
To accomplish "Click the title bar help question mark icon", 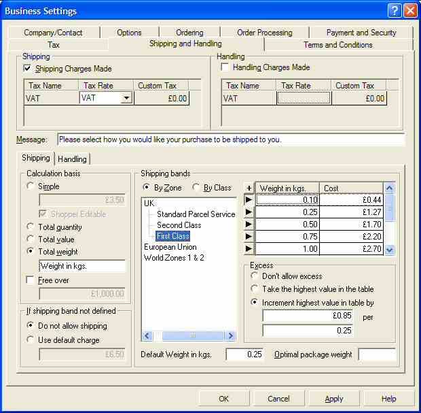I will coord(395,11).
